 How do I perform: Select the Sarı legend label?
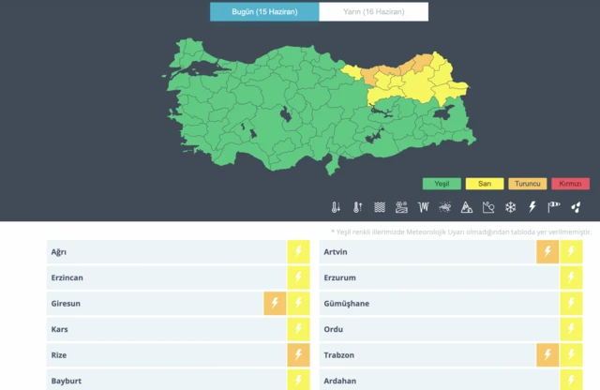point(485,184)
